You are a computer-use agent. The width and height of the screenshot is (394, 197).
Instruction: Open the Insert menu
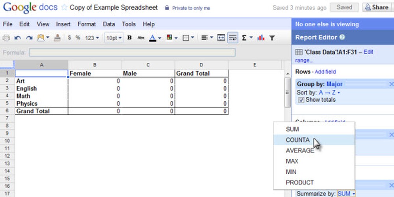[63, 24]
